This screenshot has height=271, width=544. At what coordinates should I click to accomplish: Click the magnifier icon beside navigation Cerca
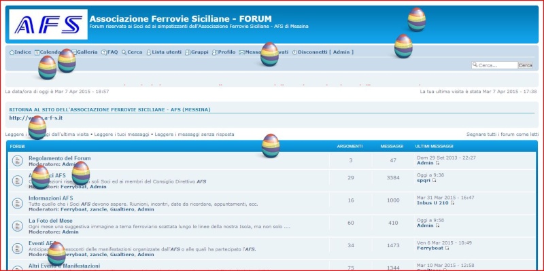[124, 52]
